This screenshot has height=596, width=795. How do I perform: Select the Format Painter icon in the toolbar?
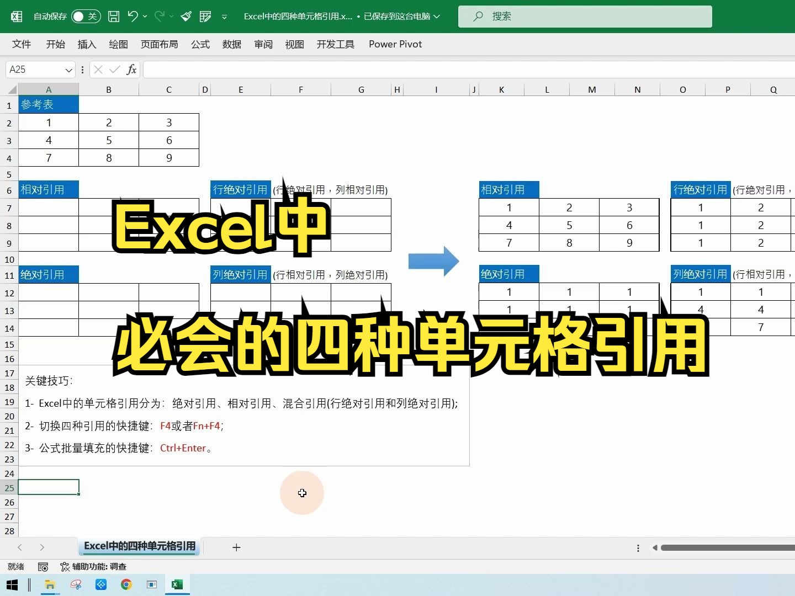point(186,17)
